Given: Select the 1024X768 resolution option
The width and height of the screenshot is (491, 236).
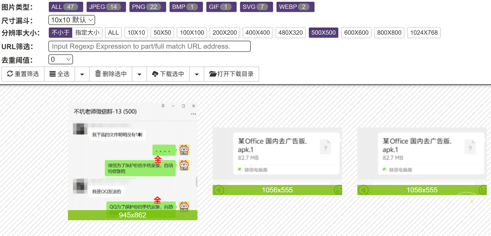Looking at the screenshot, I should (424, 33).
